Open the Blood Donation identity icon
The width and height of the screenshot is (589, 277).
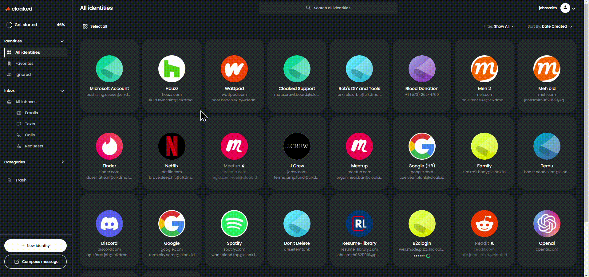(x=422, y=69)
